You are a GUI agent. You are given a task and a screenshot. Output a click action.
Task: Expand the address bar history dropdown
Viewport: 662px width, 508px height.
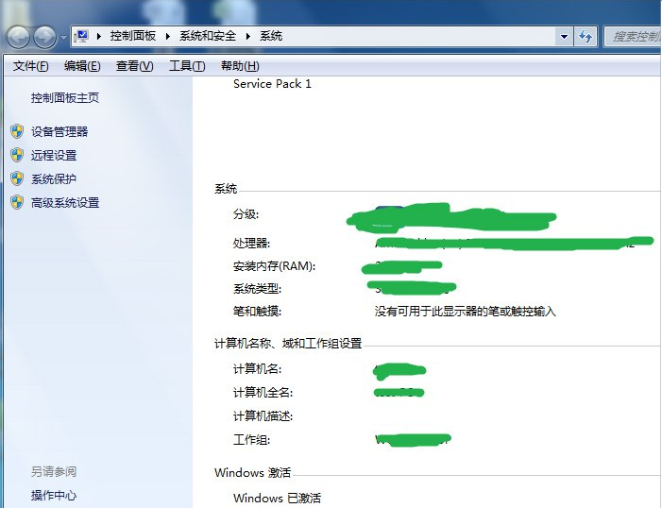(564, 37)
